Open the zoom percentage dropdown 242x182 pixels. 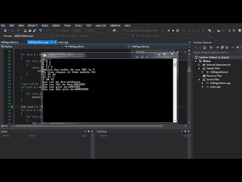11,126
